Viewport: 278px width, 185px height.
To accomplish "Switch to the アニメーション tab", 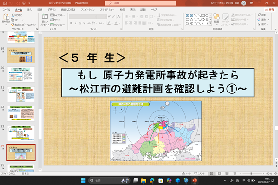I will (87, 10).
